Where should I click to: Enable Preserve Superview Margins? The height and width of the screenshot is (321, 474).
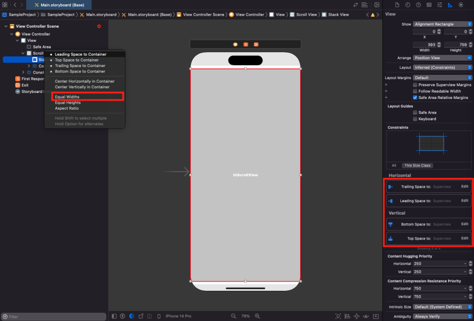click(414, 85)
